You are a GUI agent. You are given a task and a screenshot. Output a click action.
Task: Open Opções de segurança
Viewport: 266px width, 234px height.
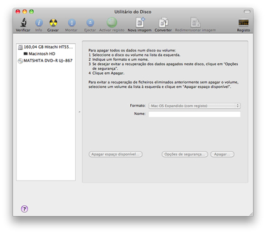[185, 154]
